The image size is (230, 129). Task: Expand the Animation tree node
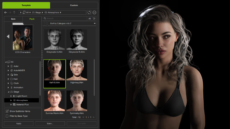tap(8, 87)
